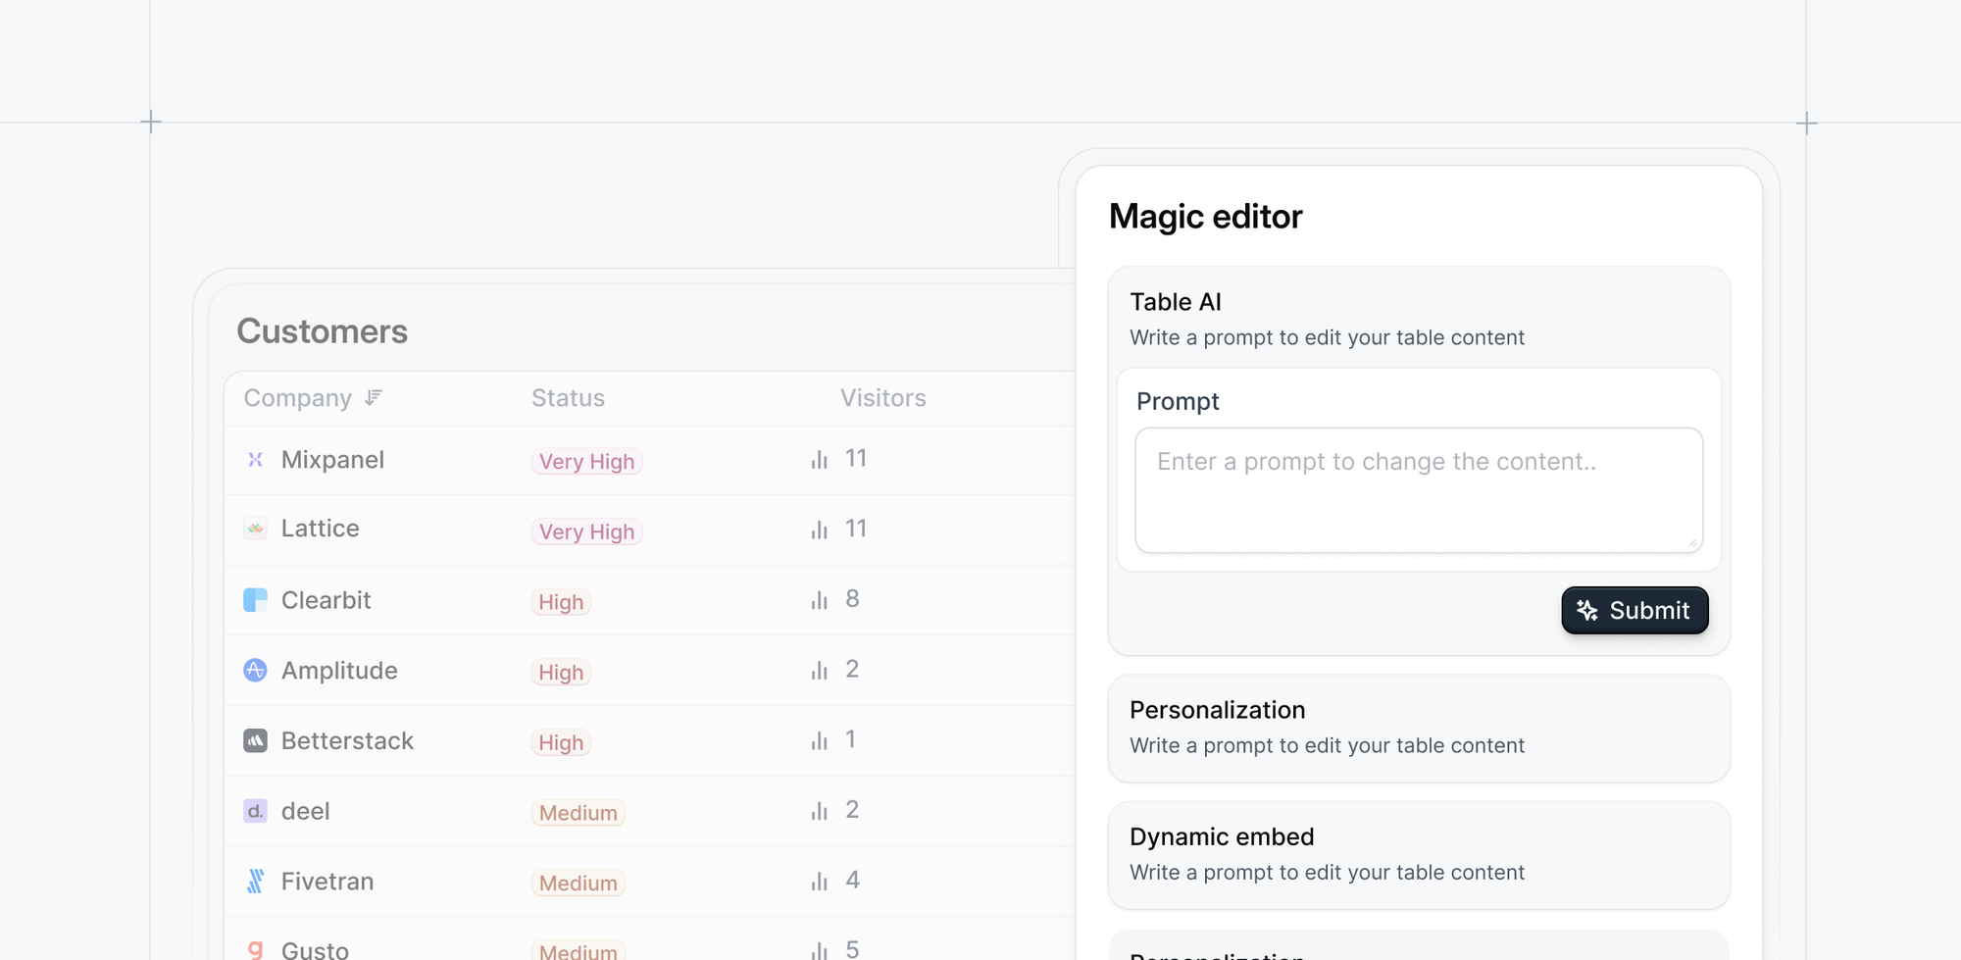The height and width of the screenshot is (960, 1961).
Task: Select the Lattice company name
Action: click(x=320, y=529)
